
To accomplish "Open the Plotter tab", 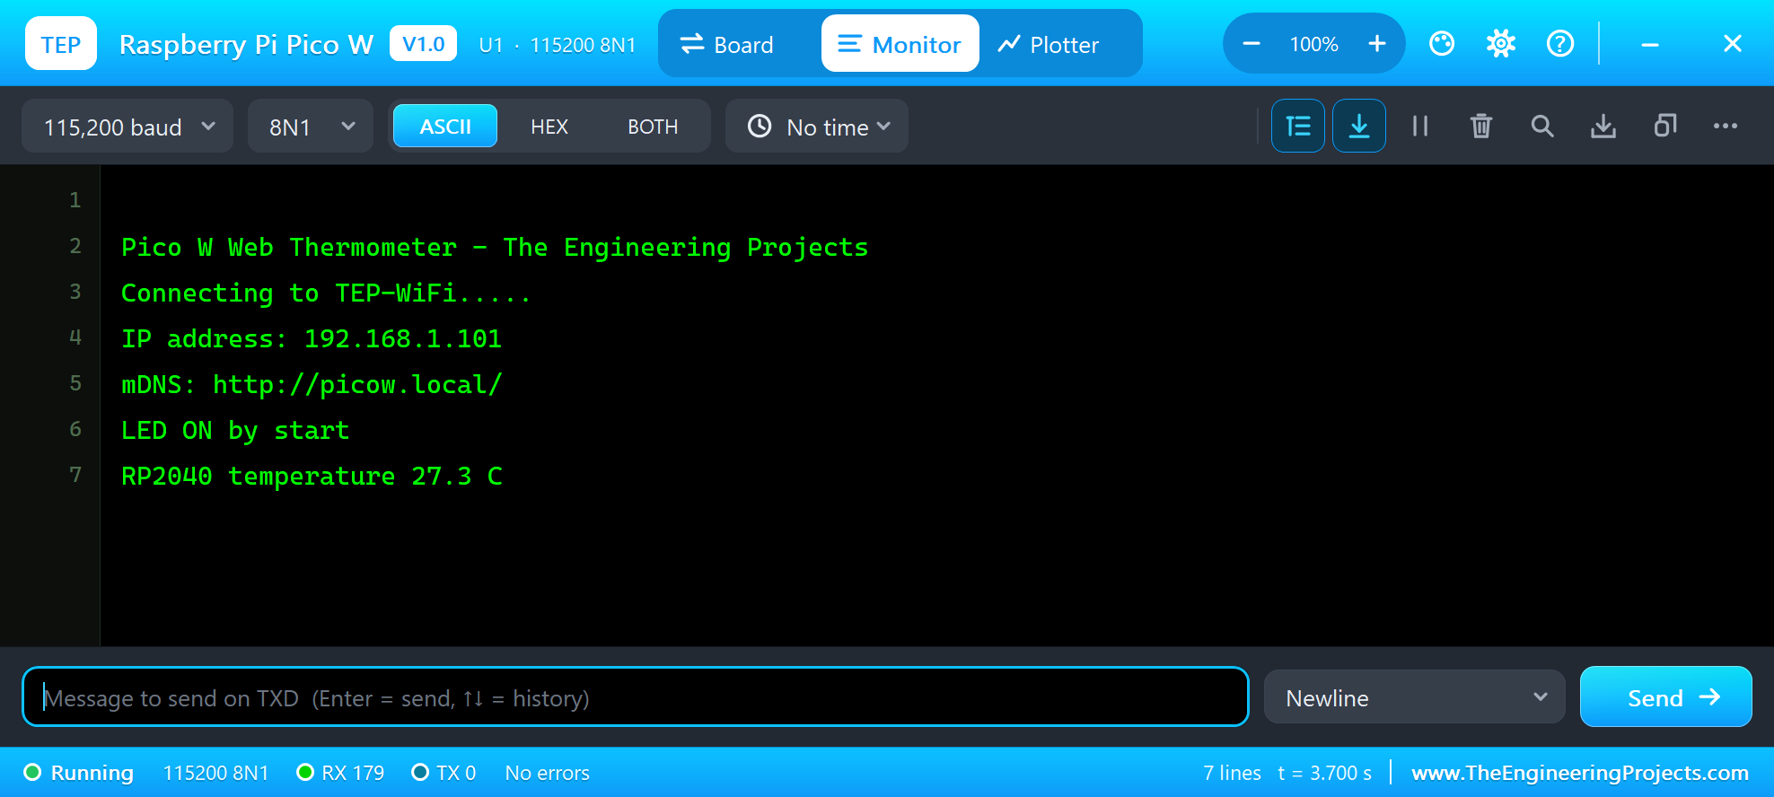I will click(1049, 44).
